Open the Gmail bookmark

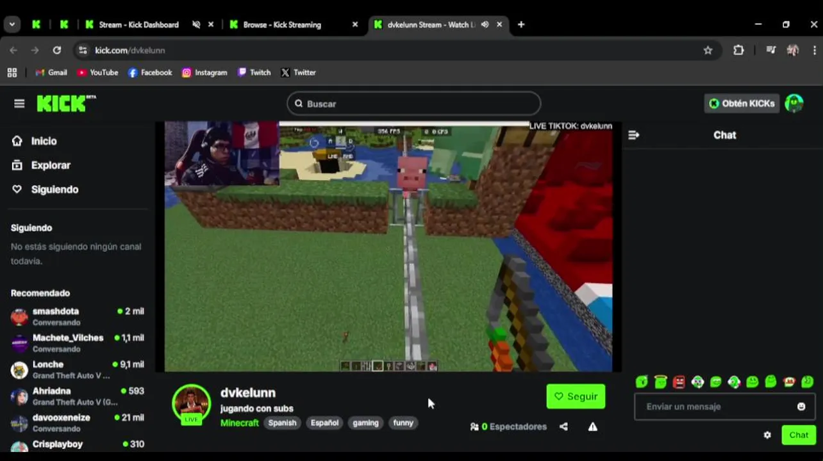point(51,72)
